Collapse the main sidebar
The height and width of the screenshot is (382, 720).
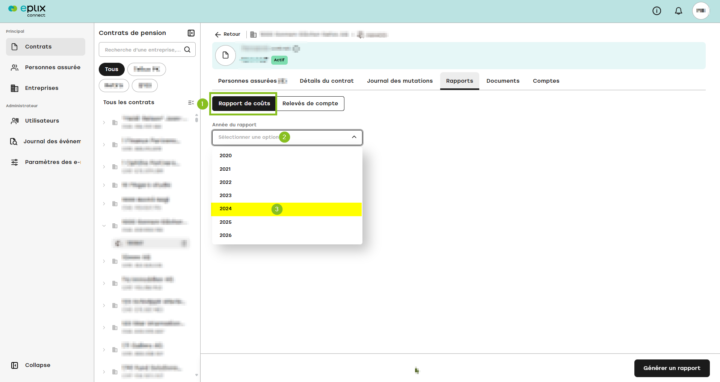click(31, 365)
